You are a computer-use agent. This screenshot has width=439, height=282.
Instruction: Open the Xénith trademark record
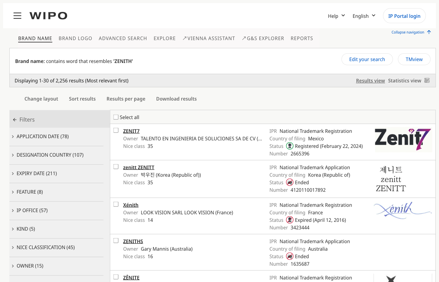tap(130, 205)
